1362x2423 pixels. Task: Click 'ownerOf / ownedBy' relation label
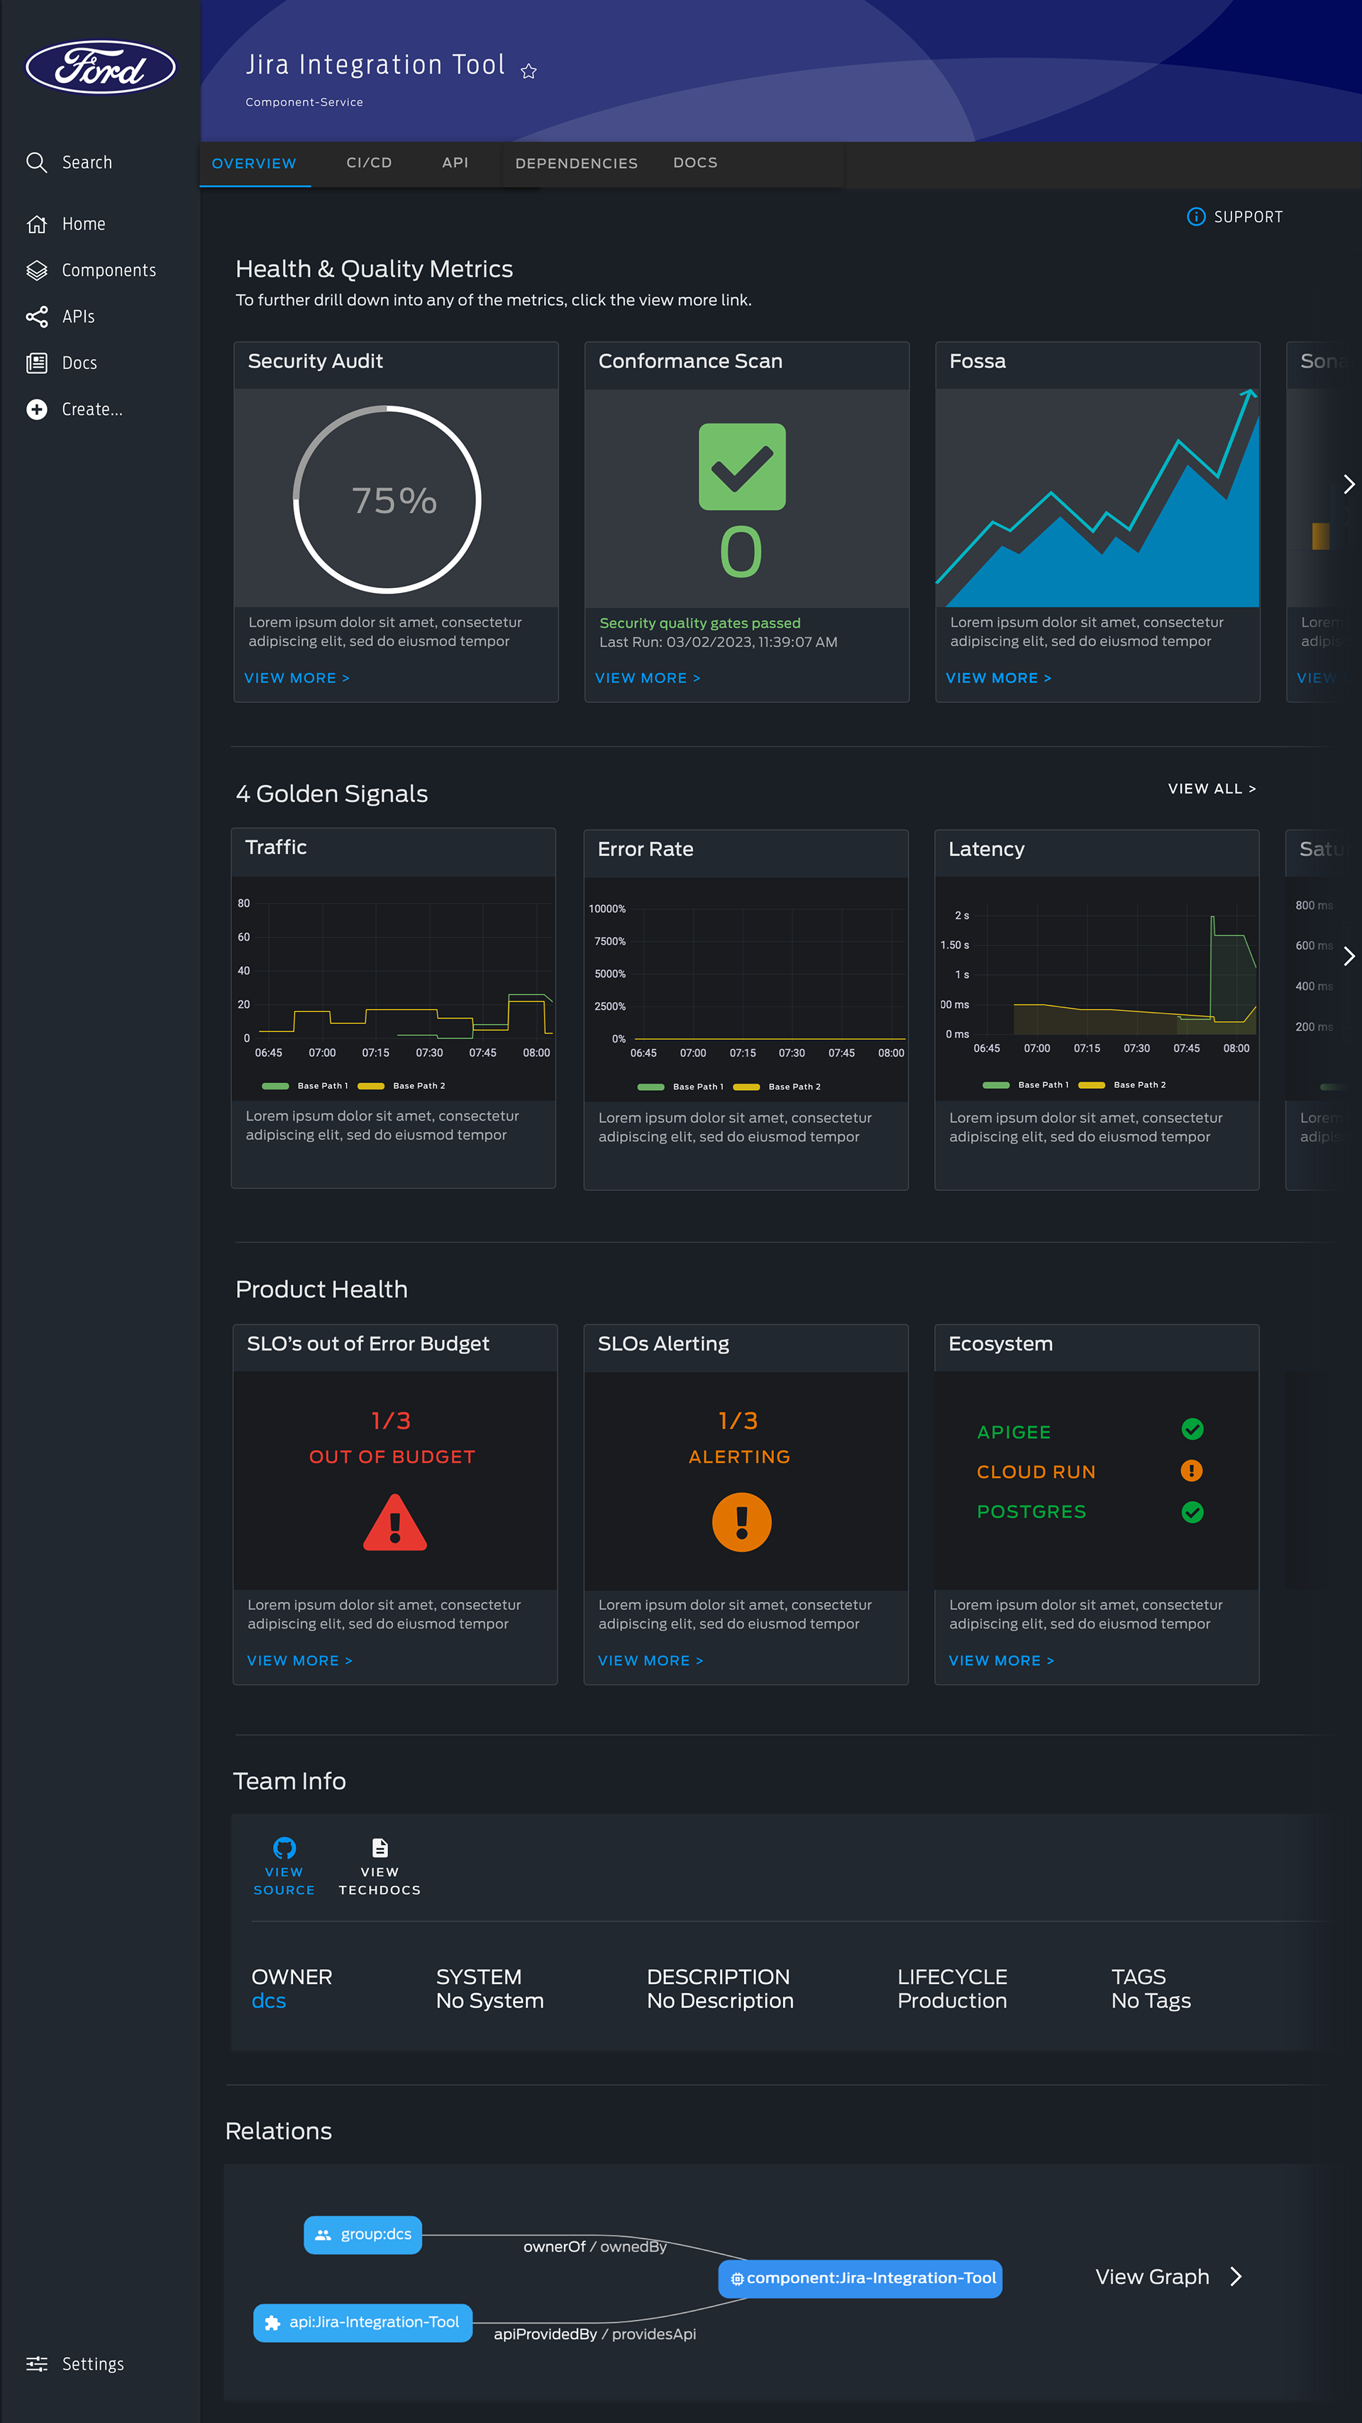point(595,2247)
